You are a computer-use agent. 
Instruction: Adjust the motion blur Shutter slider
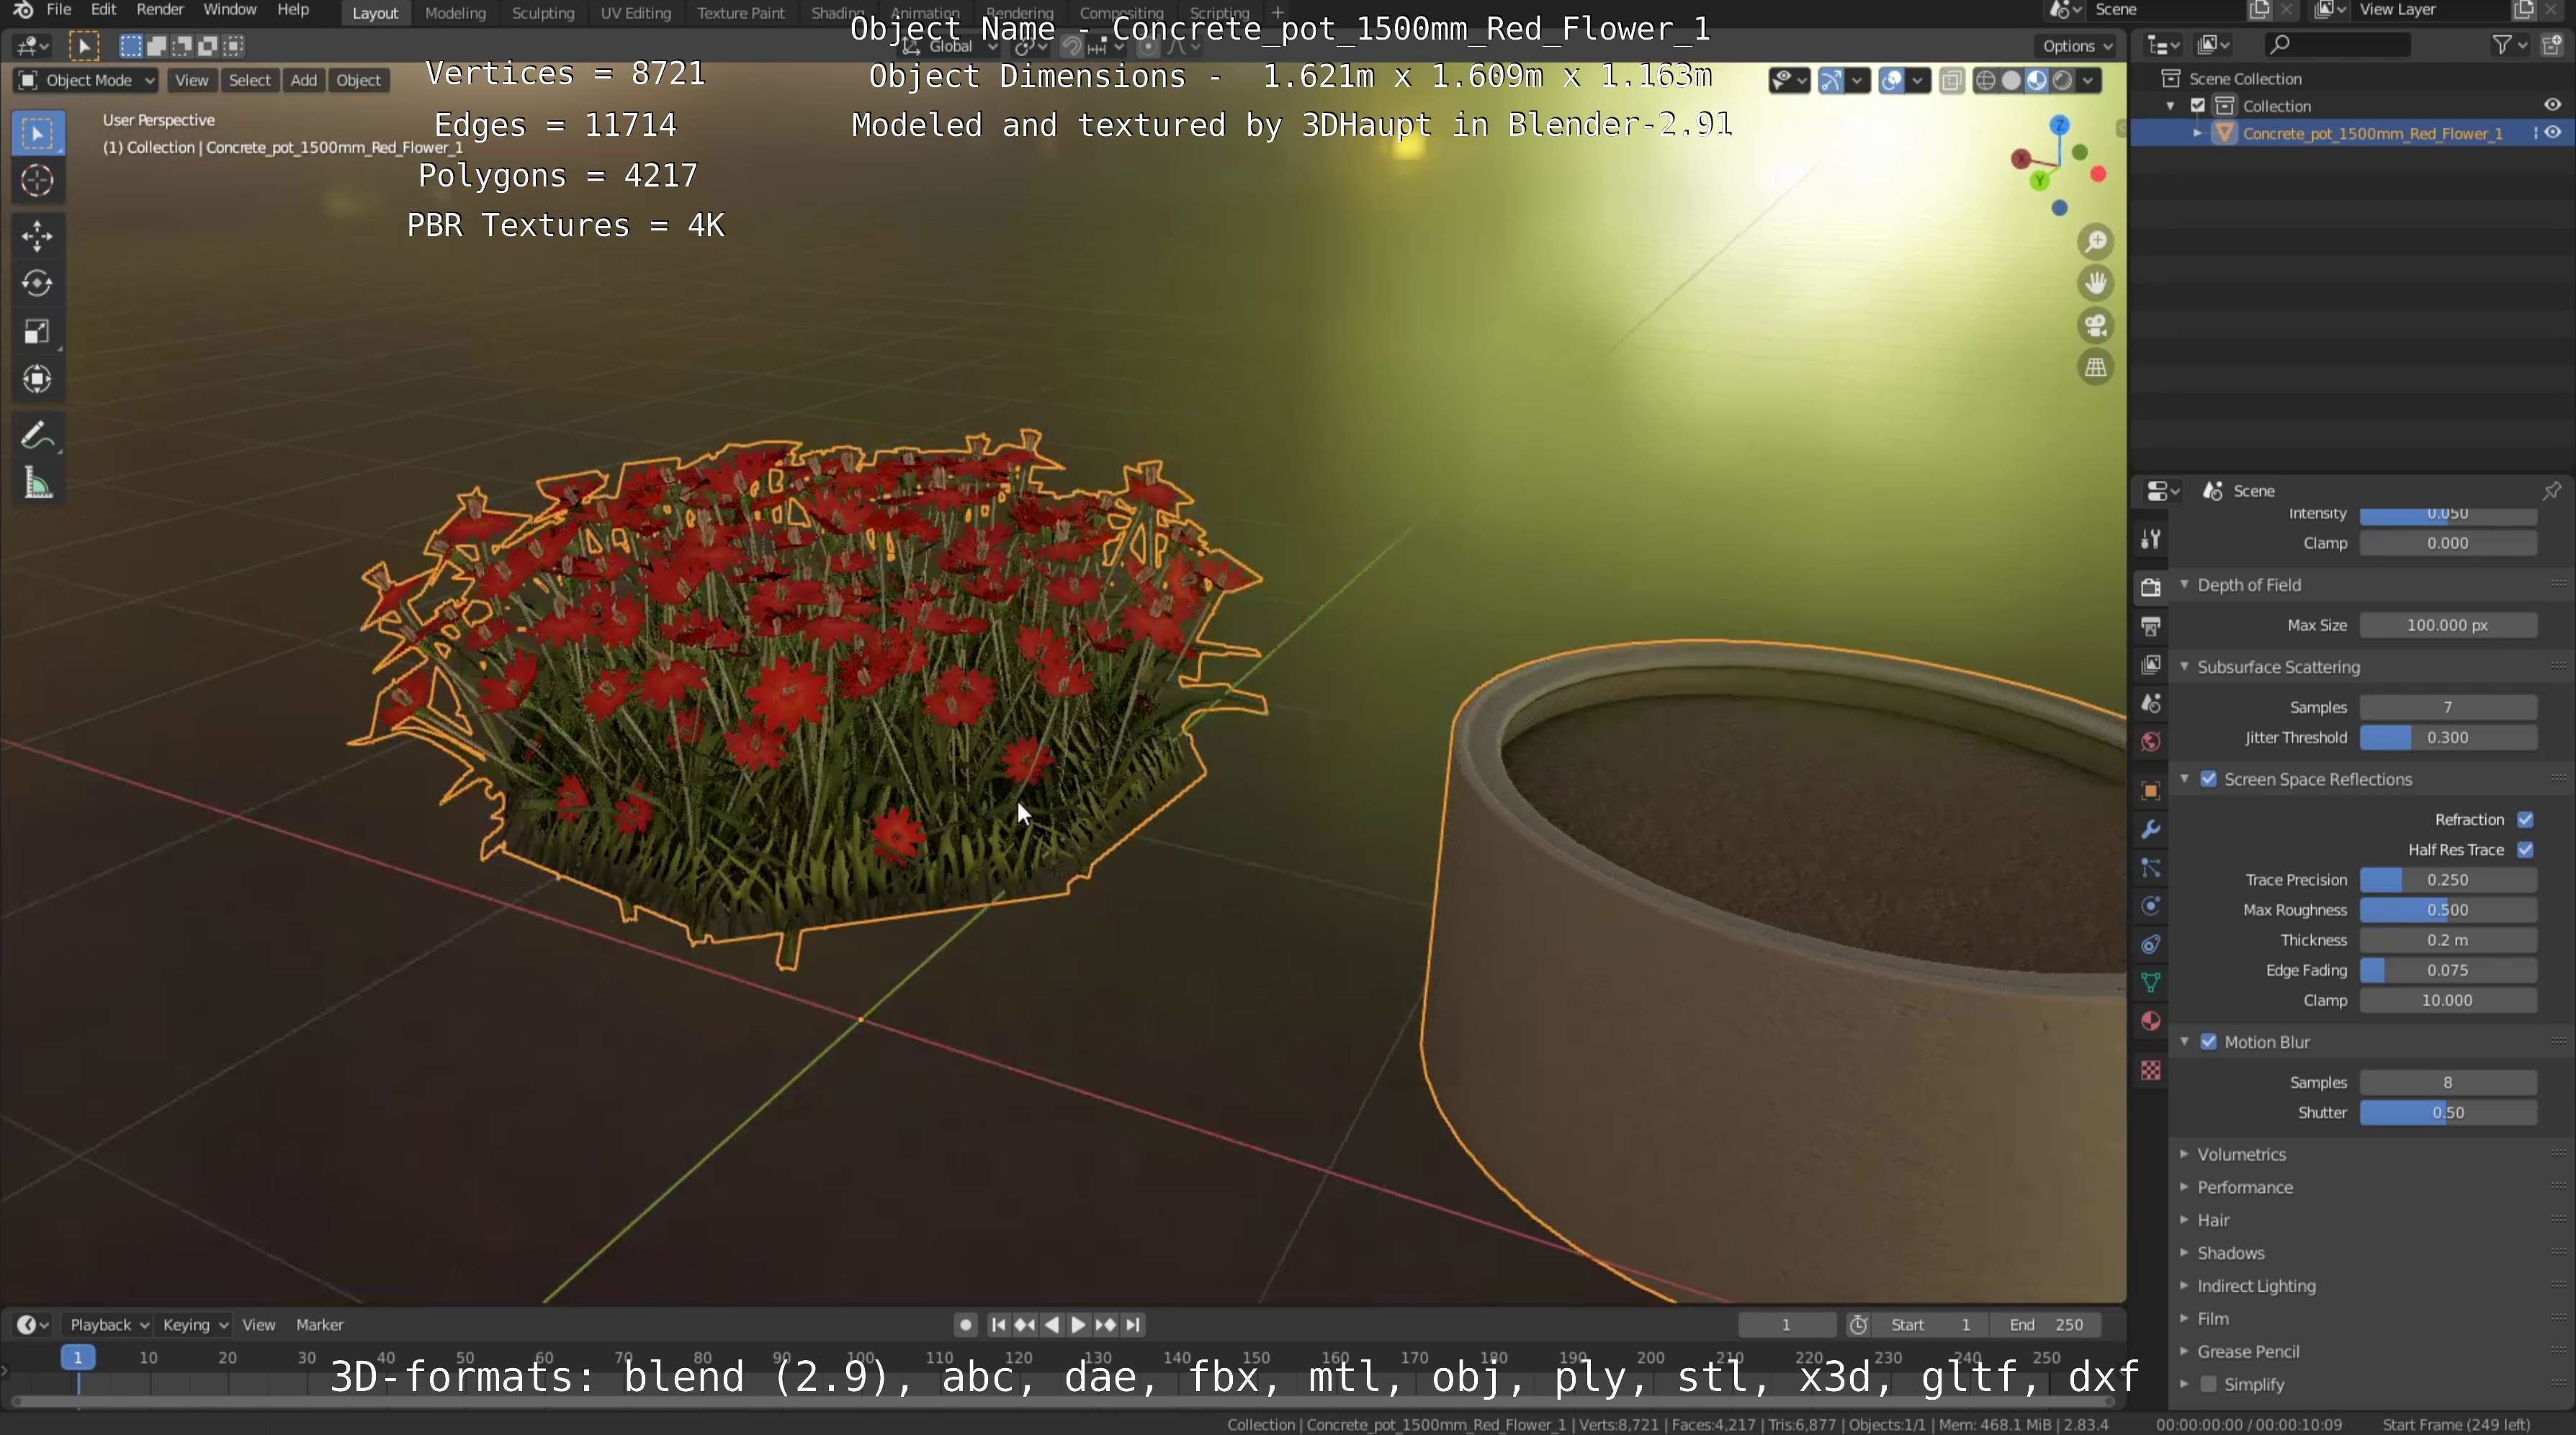tap(2447, 1113)
